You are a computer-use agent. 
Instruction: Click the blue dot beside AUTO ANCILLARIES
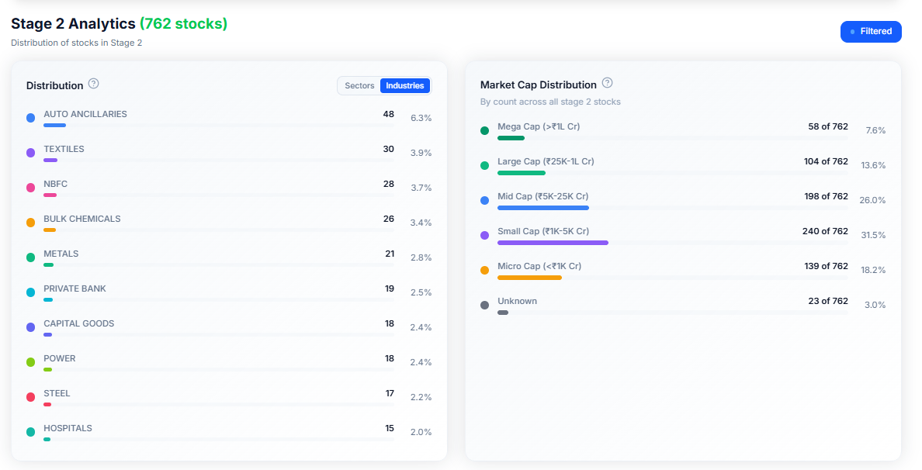coord(30,118)
